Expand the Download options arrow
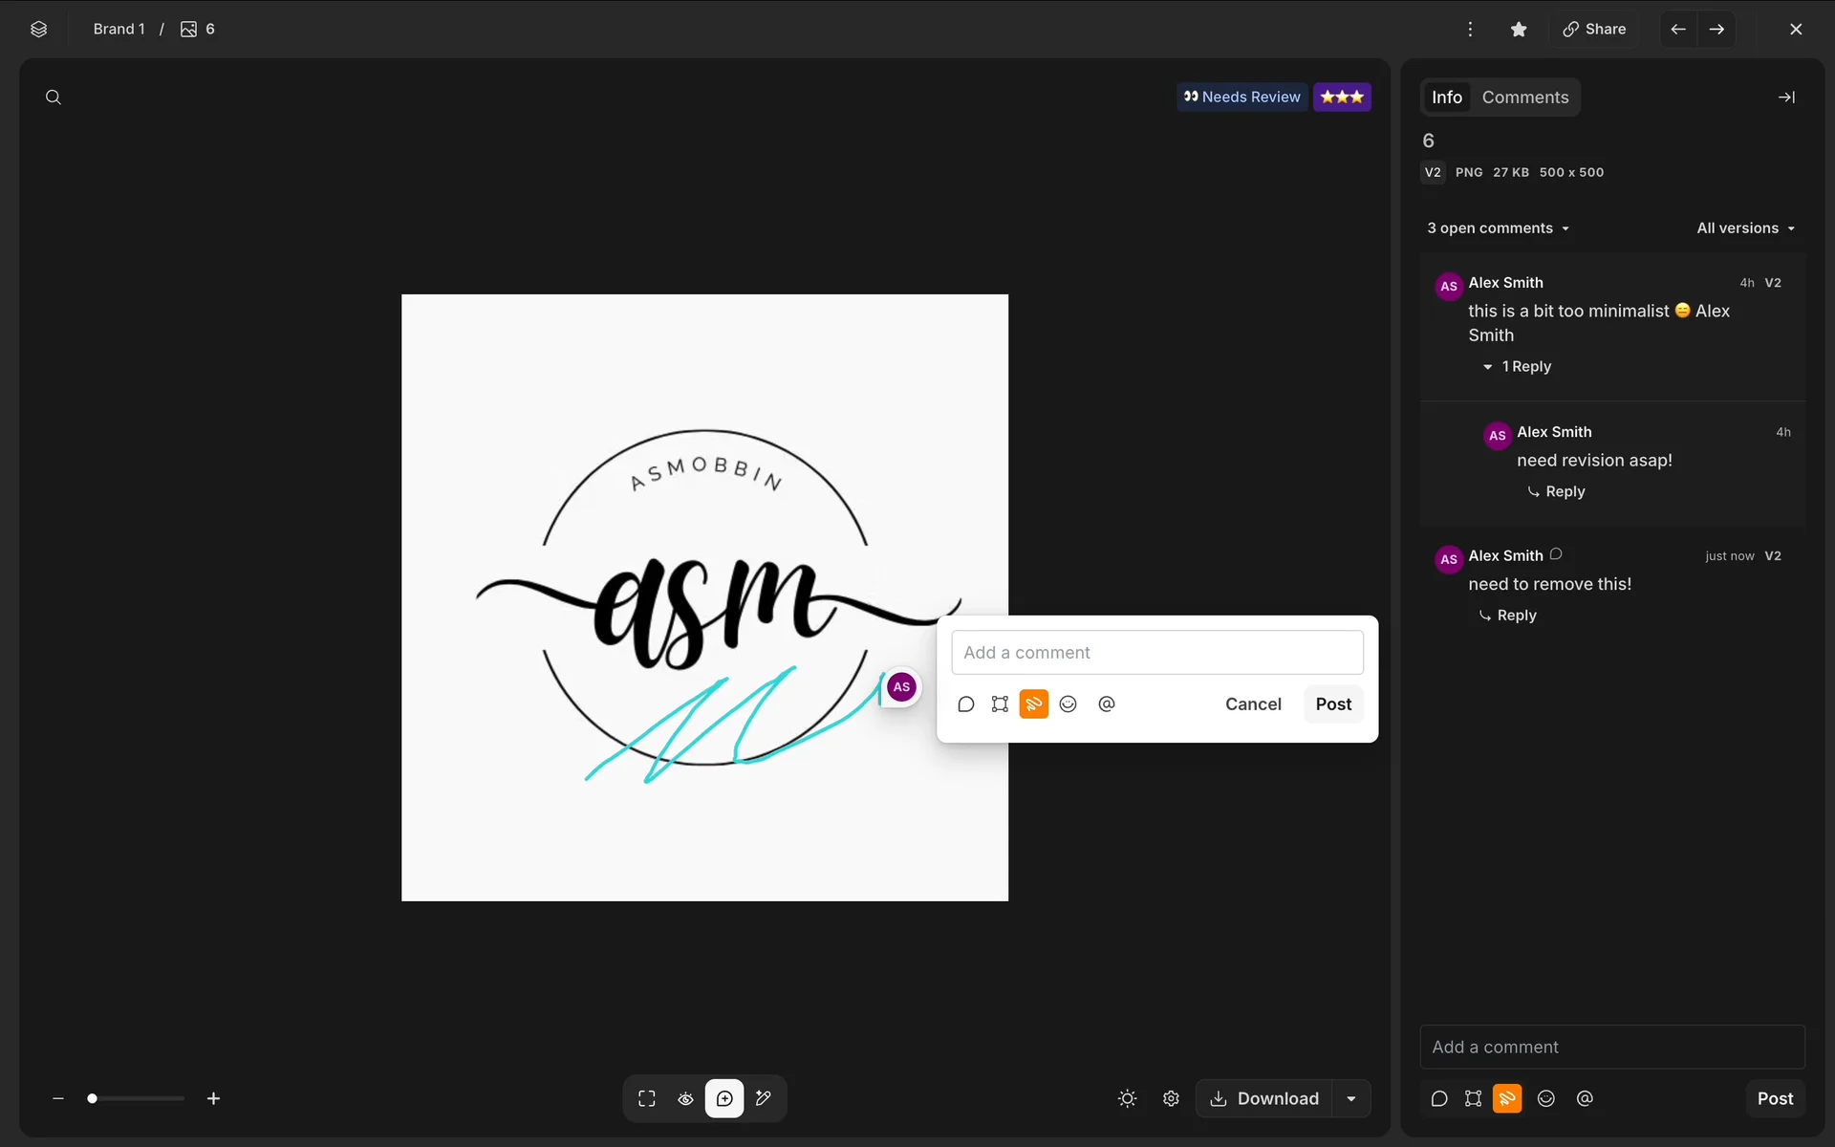Screen dimensions: 1835x1147 [x=1351, y=1098]
